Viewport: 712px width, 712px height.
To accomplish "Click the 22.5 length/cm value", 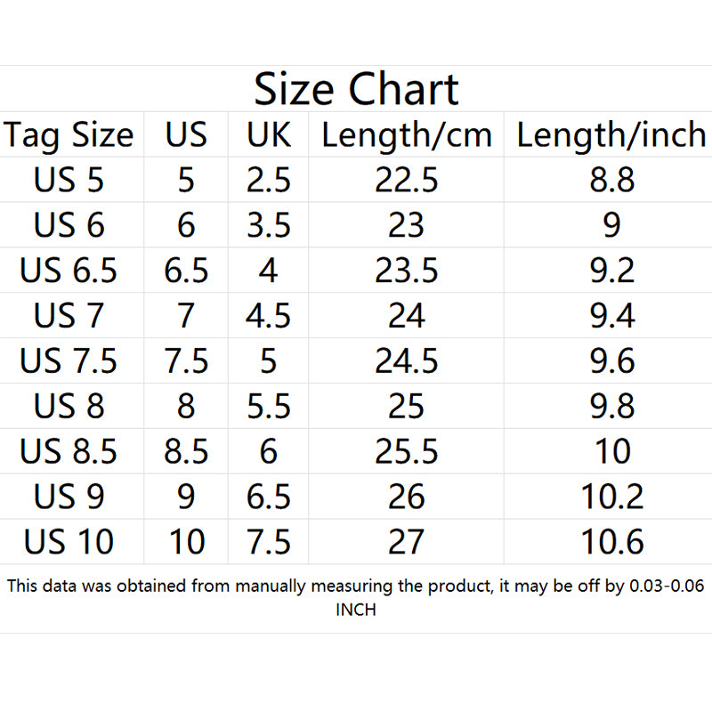I will pos(407,181).
